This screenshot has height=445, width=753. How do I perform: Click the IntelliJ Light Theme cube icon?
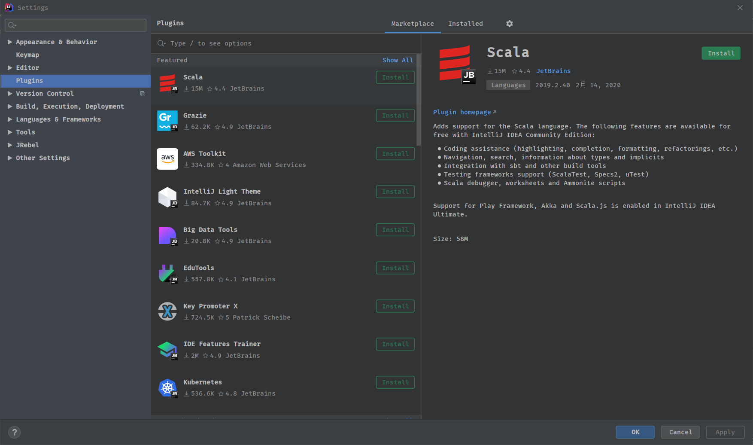167,197
